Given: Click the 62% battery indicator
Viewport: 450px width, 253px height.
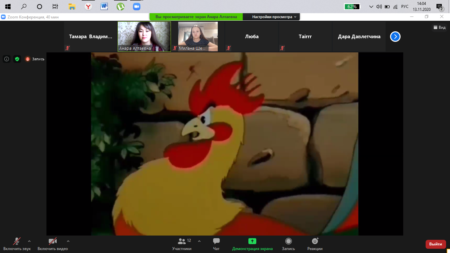Looking at the screenshot, I should (x=352, y=7).
